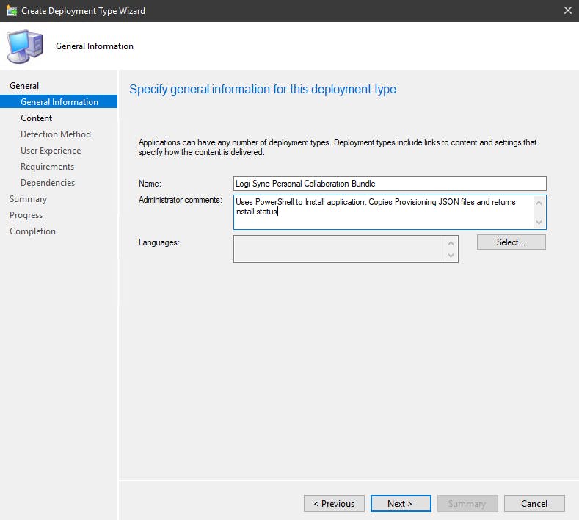Click the Administrator comments text box
This screenshot has height=520, width=579.
(x=390, y=212)
